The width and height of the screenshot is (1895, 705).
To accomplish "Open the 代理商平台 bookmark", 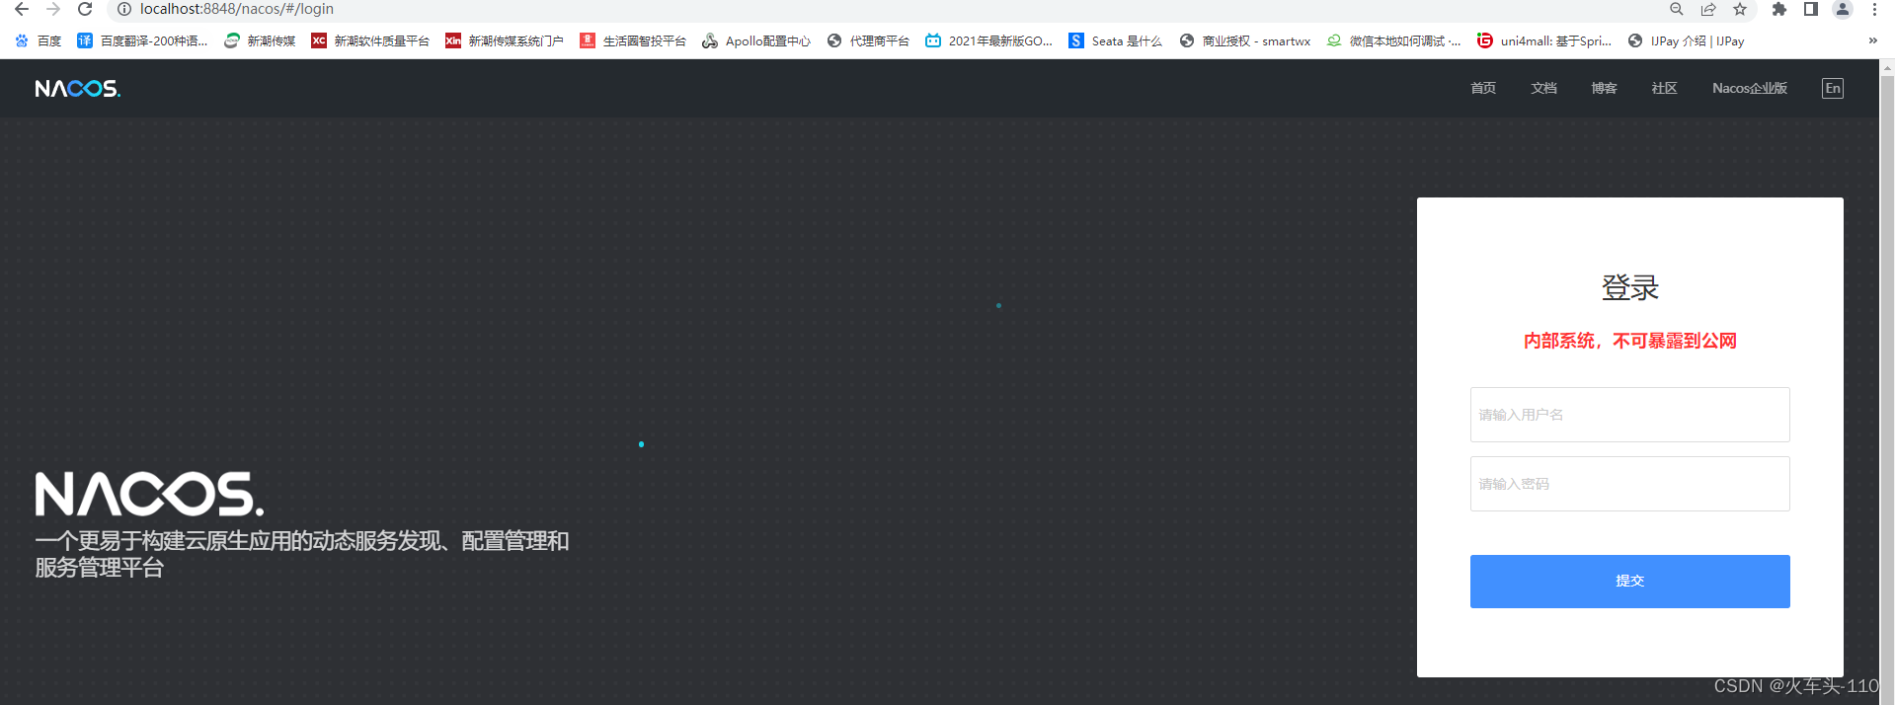I will (868, 40).
